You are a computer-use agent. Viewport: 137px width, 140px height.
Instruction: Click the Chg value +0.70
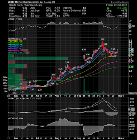(x=124, y=10)
